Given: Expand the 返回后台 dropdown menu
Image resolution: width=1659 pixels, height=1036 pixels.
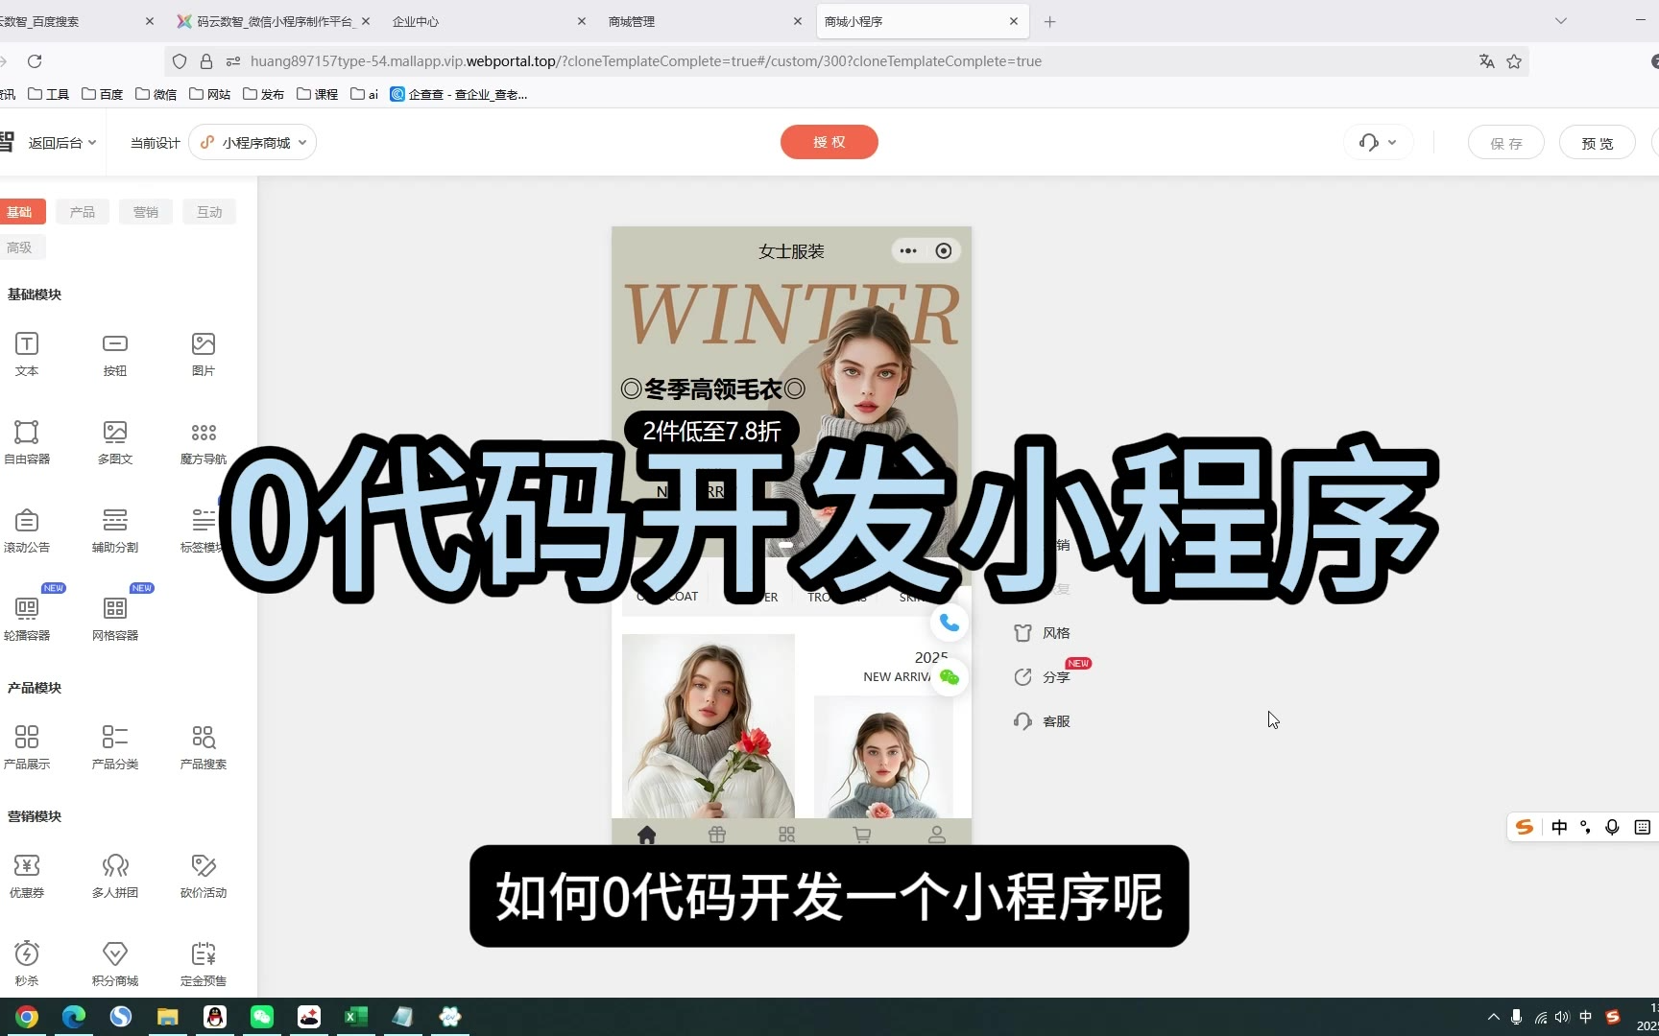Looking at the screenshot, I should coord(61,143).
